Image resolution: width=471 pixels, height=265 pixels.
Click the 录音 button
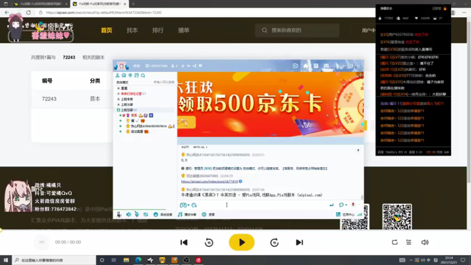[x=208, y=214]
